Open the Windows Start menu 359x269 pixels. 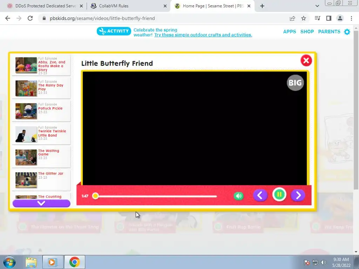click(9, 262)
